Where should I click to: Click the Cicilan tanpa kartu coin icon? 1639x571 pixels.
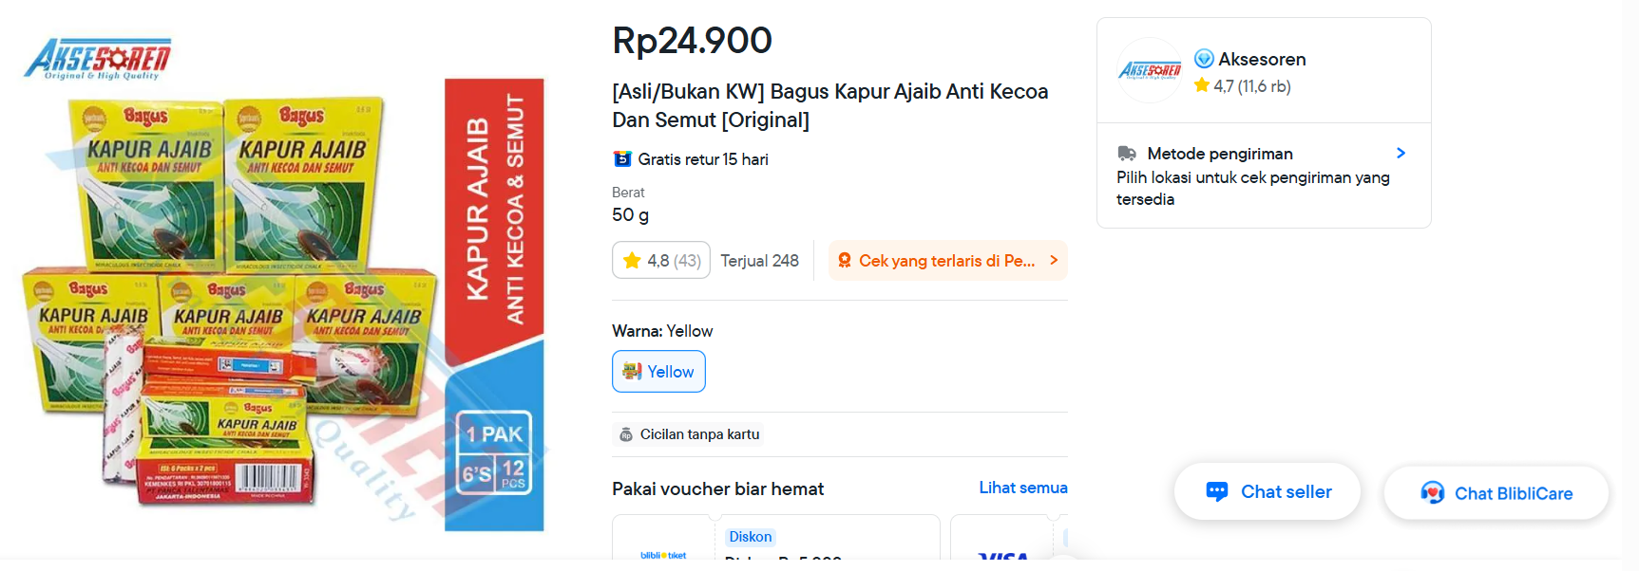625,434
